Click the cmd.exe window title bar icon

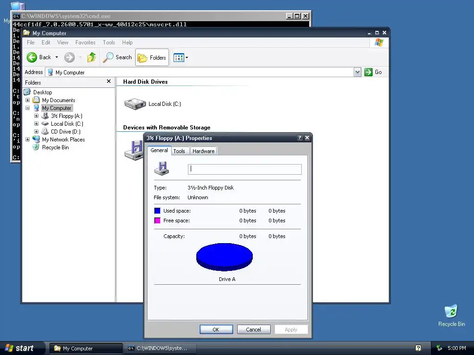click(16, 16)
